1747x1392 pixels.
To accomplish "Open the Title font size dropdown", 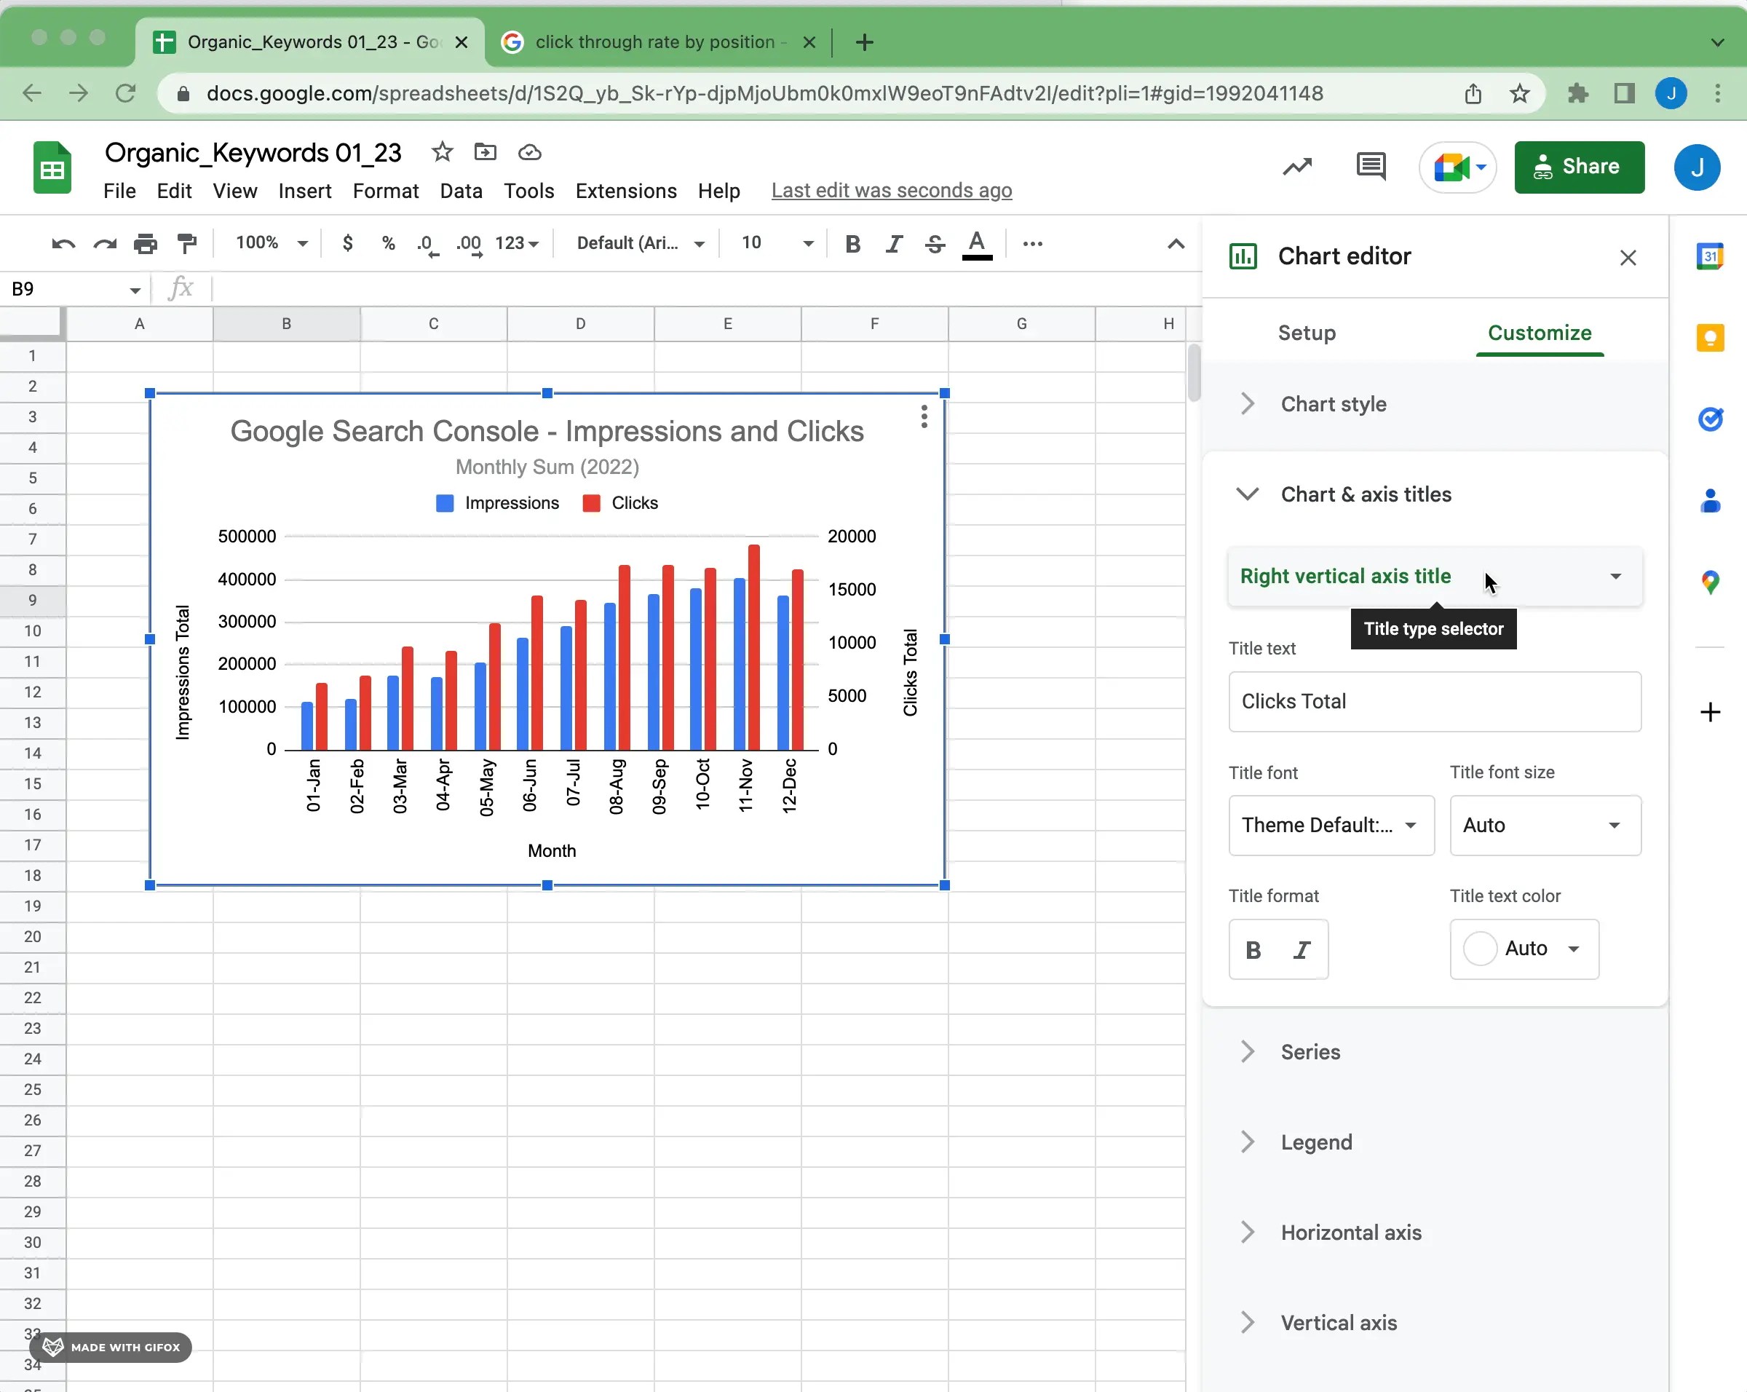I will (x=1545, y=825).
